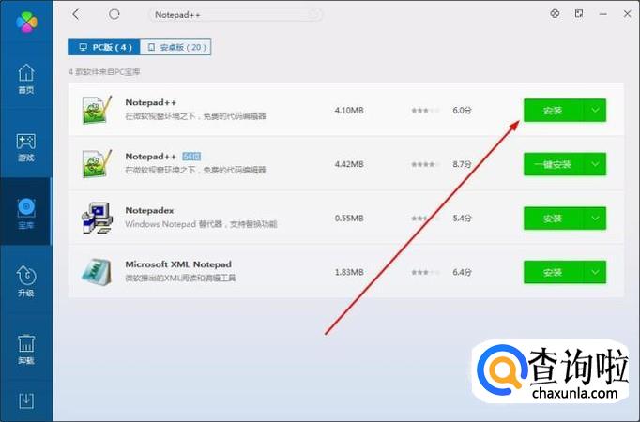The height and width of the screenshot is (422, 640).
Task: Open the skin/theme icon in title bar
Action: pyautogui.click(x=555, y=13)
